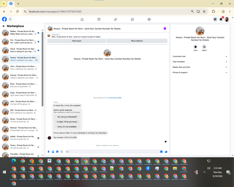Open the purple conversation info icon
This screenshot has height=187, width=234.
(165, 29)
